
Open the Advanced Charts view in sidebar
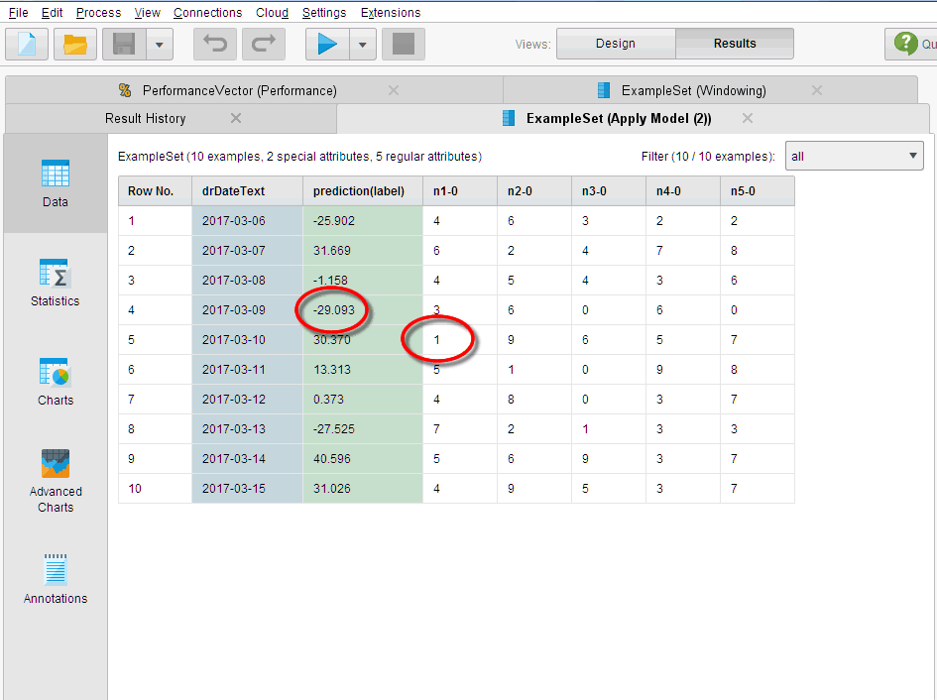click(55, 481)
